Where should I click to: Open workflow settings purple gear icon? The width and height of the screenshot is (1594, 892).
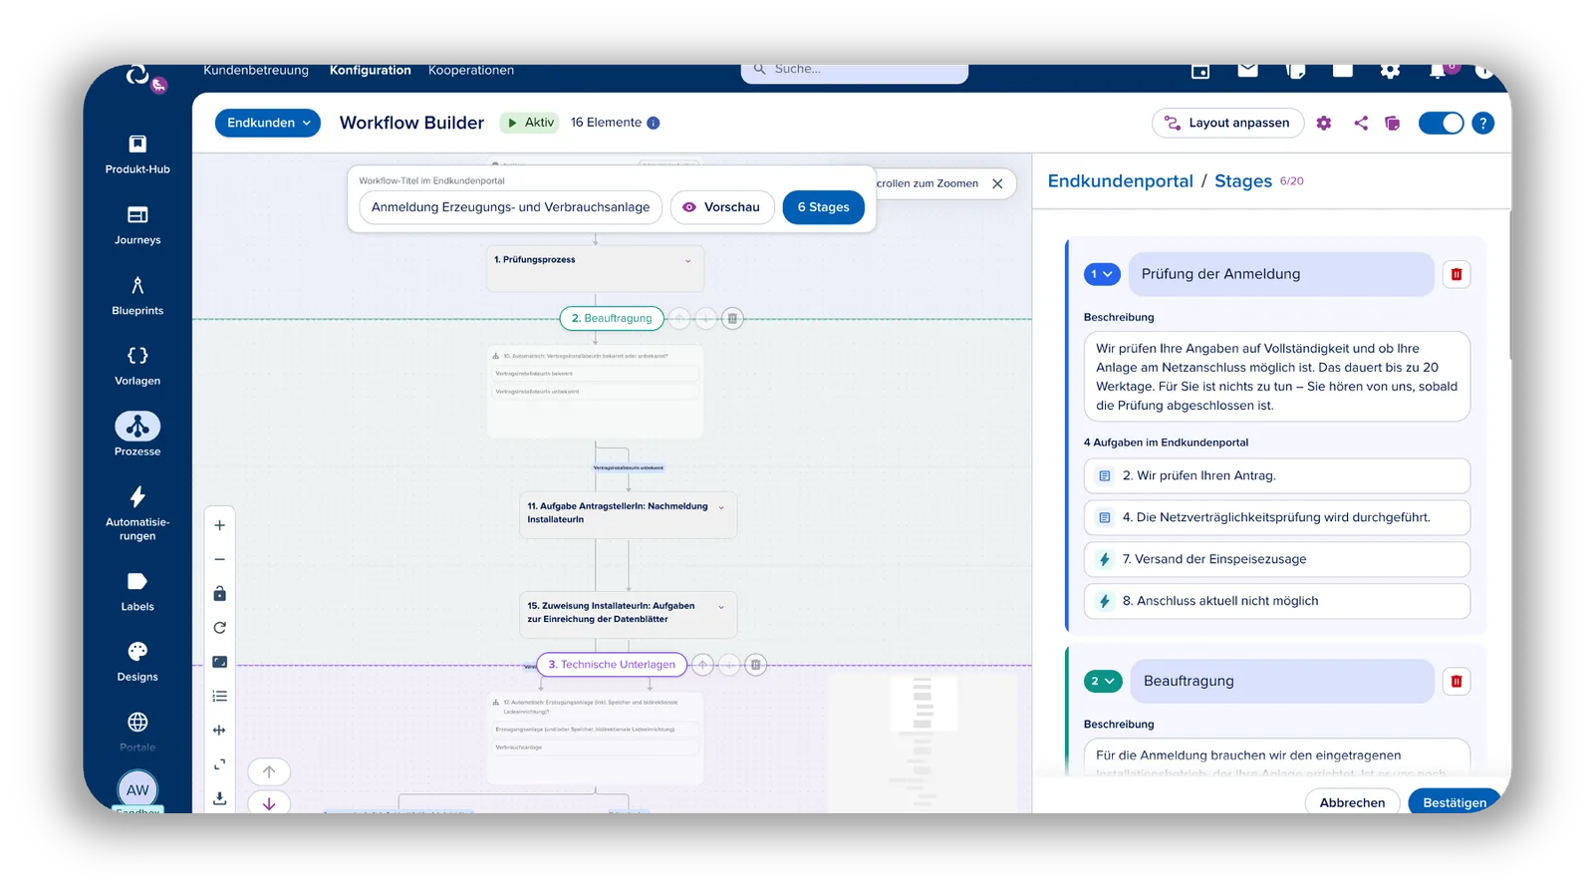pyautogui.click(x=1324, y=124)
